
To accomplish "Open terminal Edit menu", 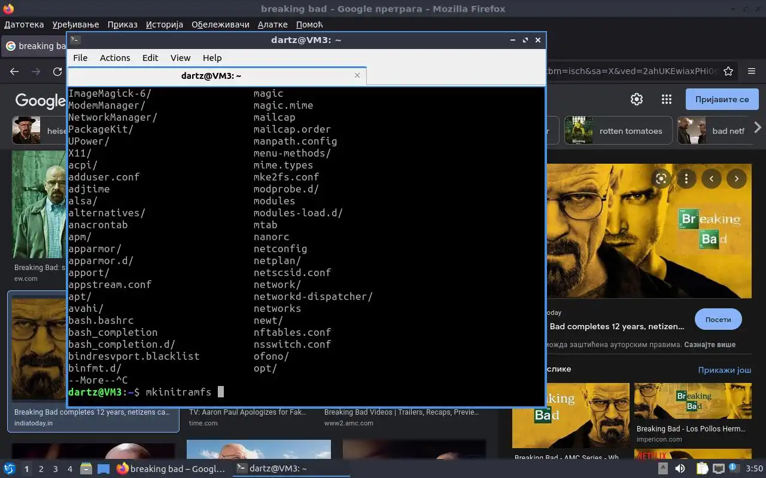I will tap(150, 58).
